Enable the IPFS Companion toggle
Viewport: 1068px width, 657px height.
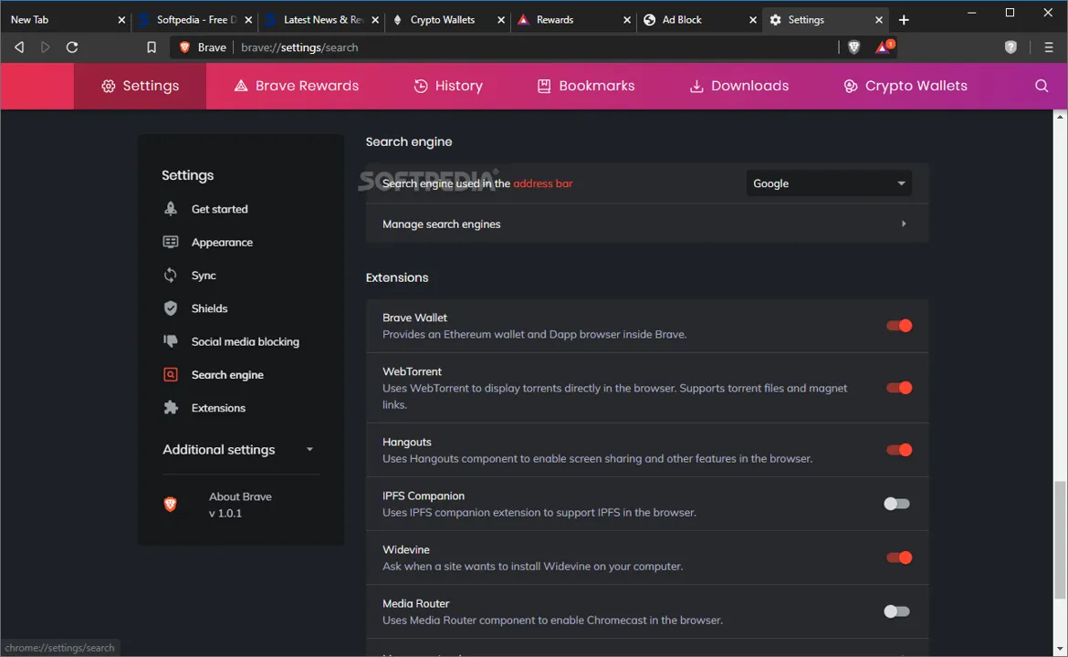click(x=896, y=503)
